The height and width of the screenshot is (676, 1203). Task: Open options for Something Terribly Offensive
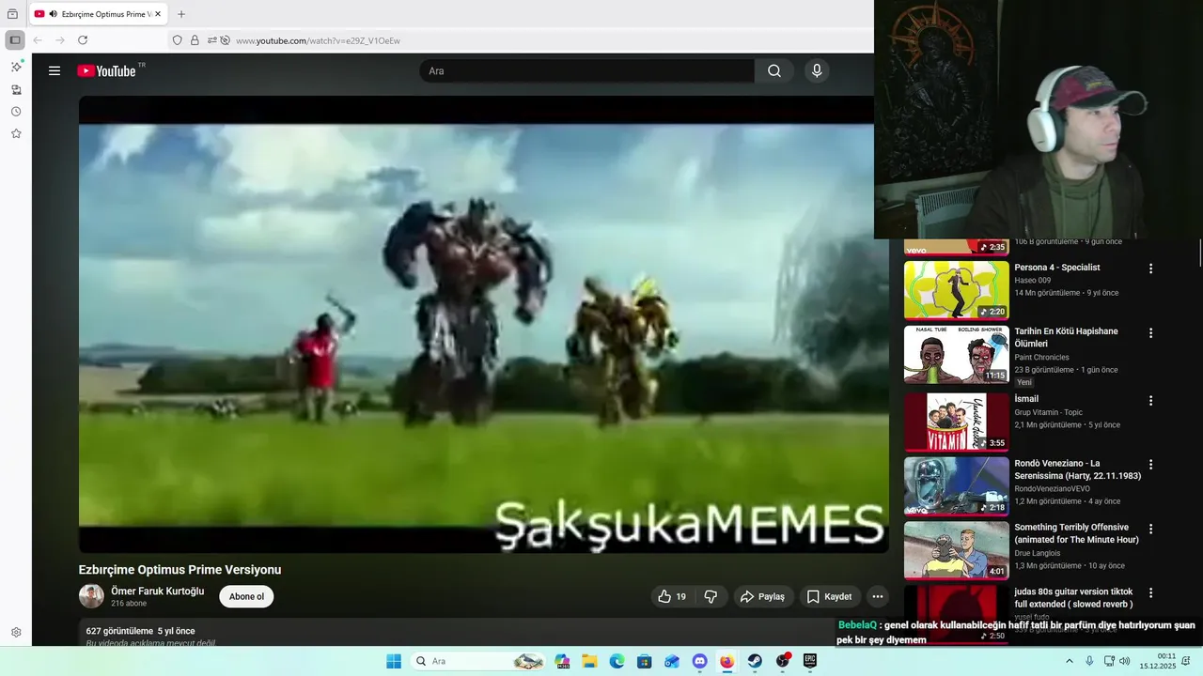click(x=1150, y=529)
